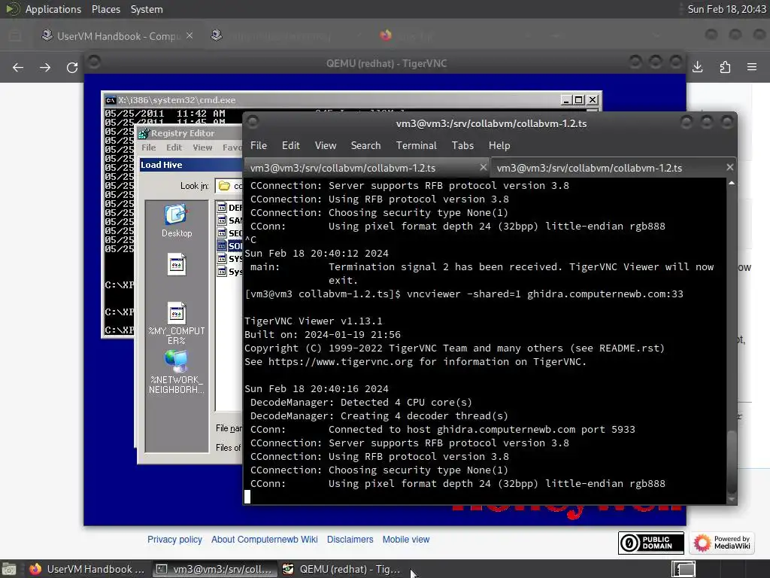Screen dimensions: 770x578
Task: Open the Privacy policy link
Action: (174, 539)
